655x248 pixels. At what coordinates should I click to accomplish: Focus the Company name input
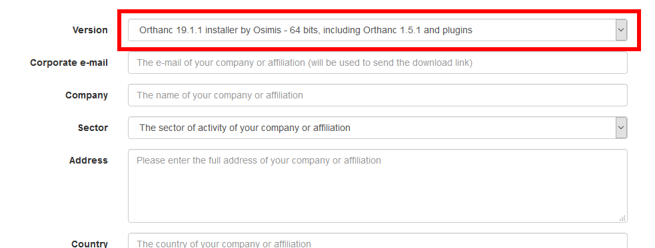[378, 95]
